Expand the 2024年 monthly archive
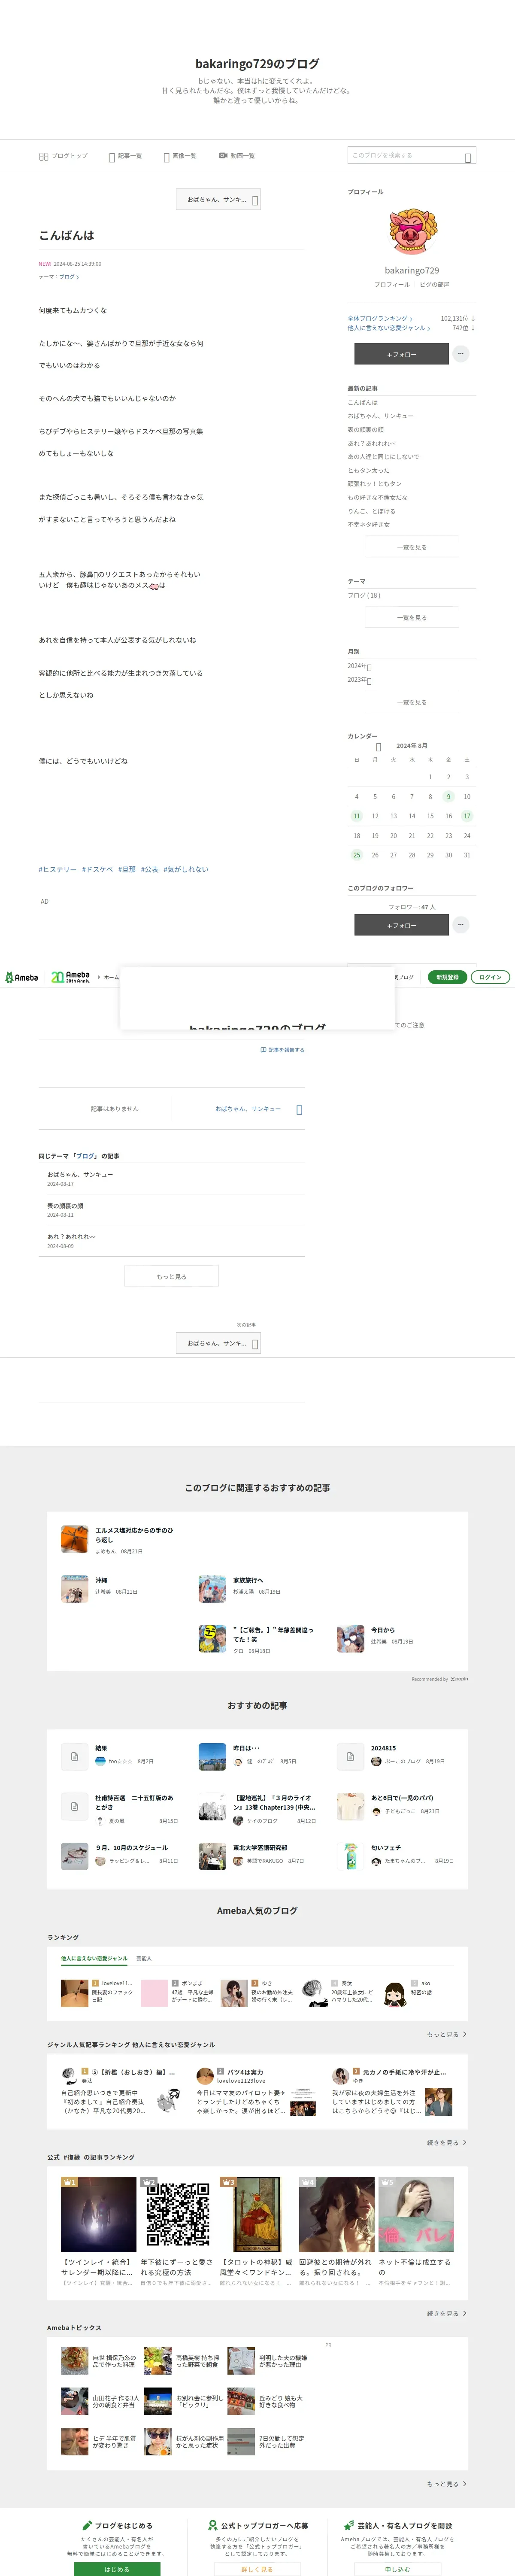515x2576 pixels. pos(360,666)
